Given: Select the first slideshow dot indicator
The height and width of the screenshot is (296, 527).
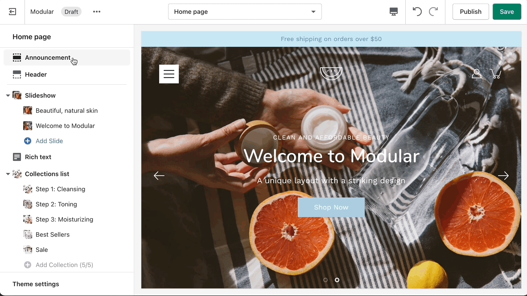Looking at the screenshot, I should point(325,280).
